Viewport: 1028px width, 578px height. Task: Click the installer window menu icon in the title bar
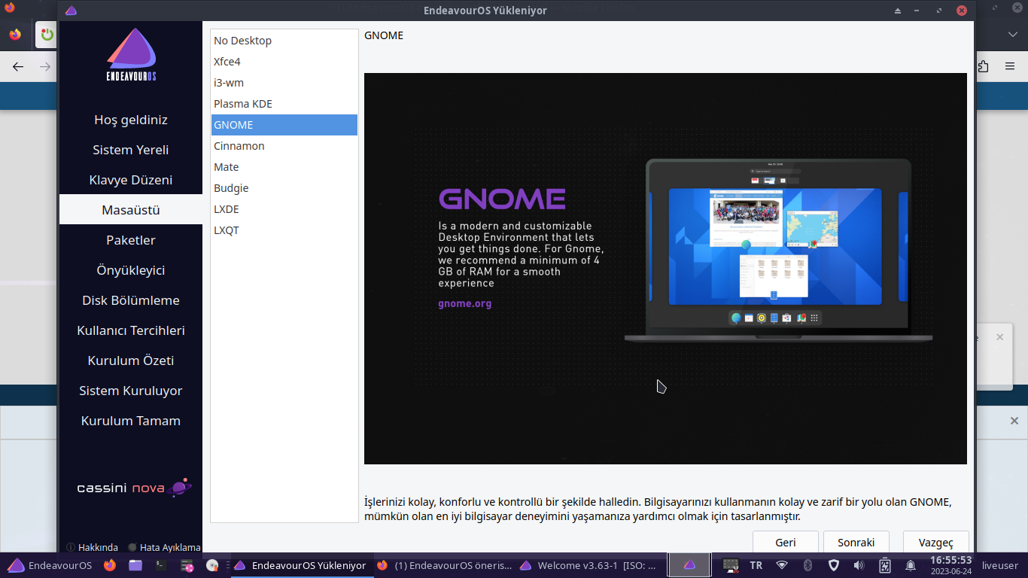[71, 11]
